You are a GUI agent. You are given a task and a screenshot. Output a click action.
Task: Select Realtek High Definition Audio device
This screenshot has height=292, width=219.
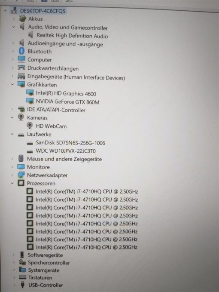pyautogui.click(x=72, y=35)
